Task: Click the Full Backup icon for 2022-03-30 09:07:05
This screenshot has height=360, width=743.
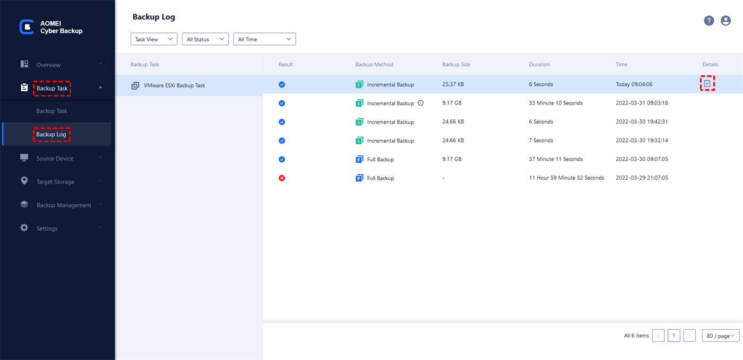Action: 359,159
